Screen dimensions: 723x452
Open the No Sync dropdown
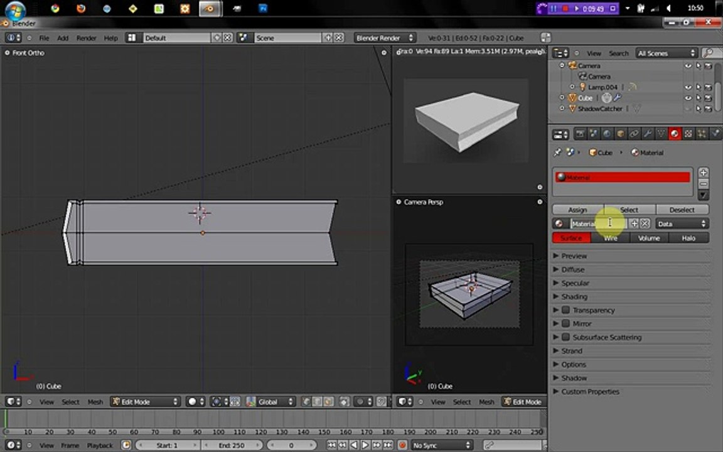[x=442, y=445]
